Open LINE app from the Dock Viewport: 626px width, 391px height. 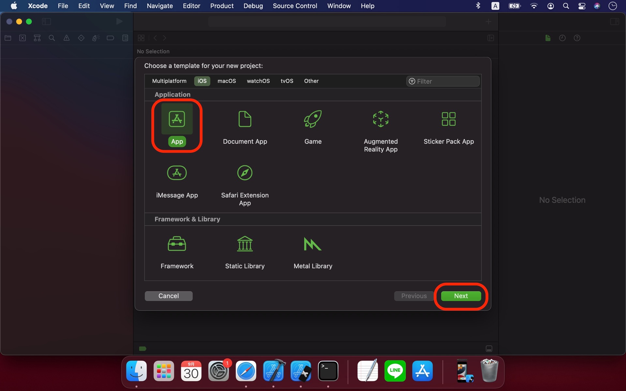[395, 371]
